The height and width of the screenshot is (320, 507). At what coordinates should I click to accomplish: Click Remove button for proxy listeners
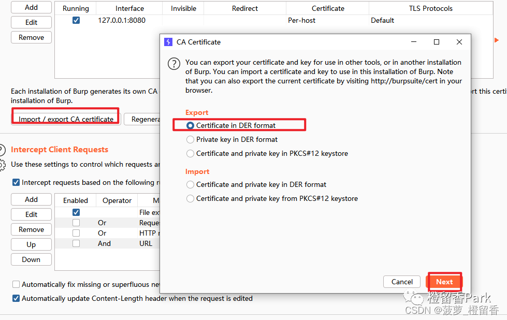pos(31,37)
